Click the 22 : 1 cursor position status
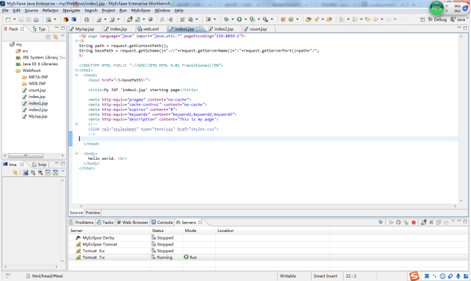471x281 pixels. [x=351, y=276]
